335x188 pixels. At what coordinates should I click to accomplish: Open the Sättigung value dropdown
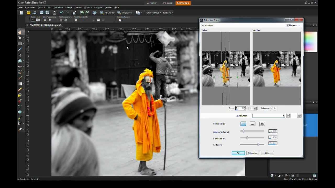tap(276, 144)
